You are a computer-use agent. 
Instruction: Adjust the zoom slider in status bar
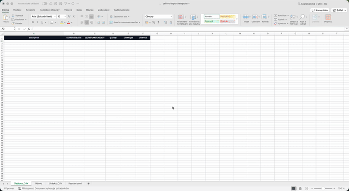click(323, 189)
